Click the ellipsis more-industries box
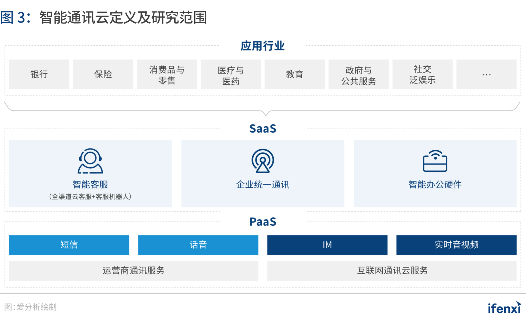Screen dimensions: 526x320 486,74
